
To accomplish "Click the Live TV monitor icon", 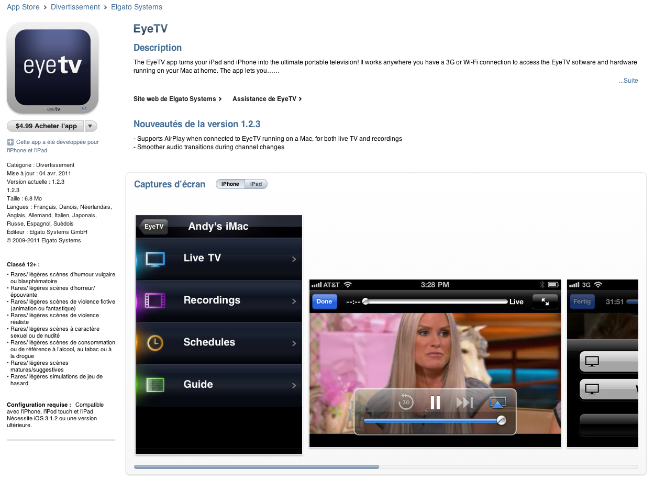I will coord(155,259).
